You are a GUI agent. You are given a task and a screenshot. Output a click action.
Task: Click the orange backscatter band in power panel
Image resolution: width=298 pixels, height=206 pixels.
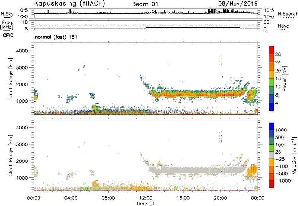click(198, 94)
